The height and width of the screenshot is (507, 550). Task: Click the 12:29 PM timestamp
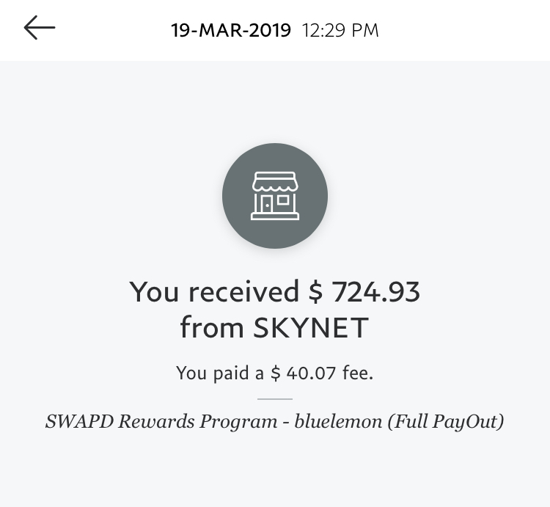(340, 30)
